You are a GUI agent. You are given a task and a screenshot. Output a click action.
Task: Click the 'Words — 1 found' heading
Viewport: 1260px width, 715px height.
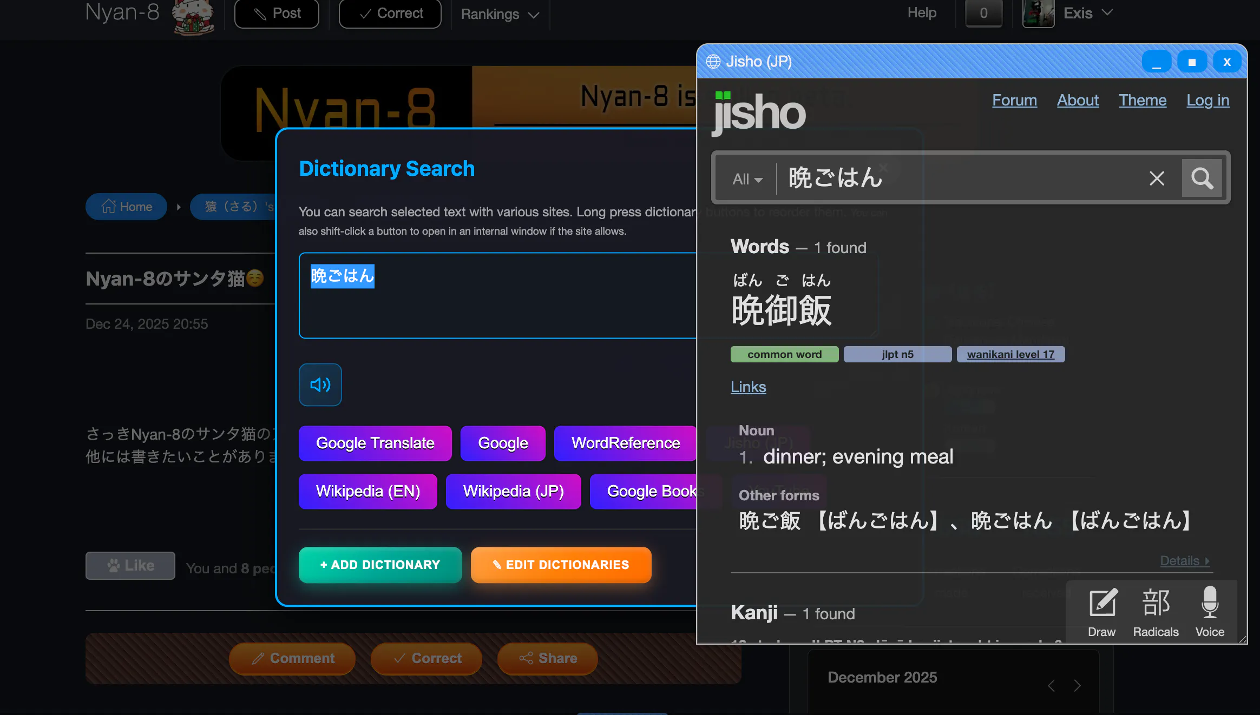click(798, 247)
